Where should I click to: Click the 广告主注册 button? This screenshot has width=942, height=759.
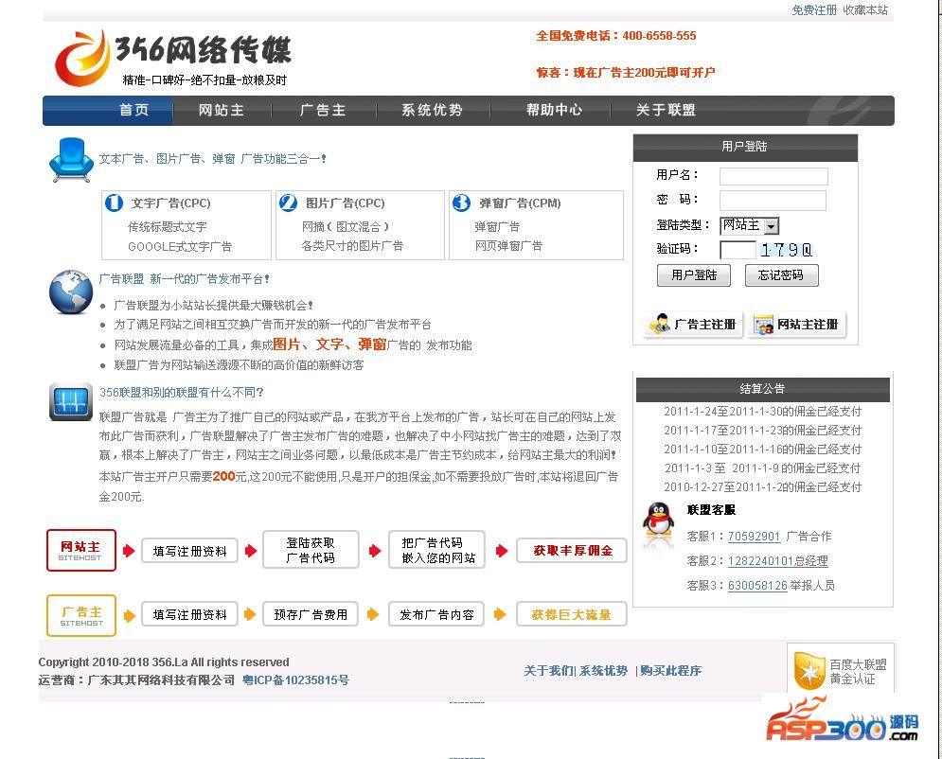tap(693, 325)
